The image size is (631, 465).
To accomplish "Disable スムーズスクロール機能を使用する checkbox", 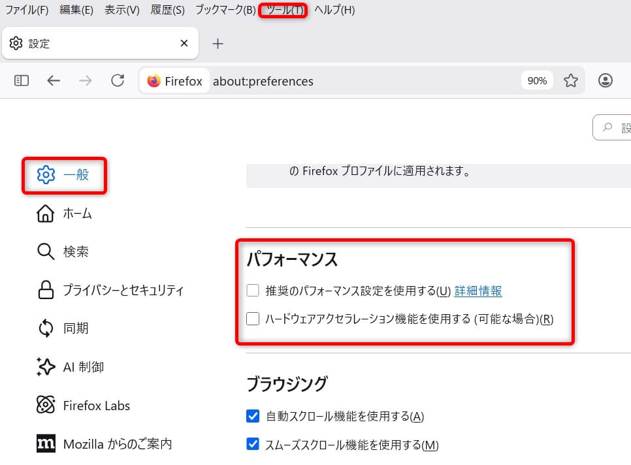I will click(253, 445).
